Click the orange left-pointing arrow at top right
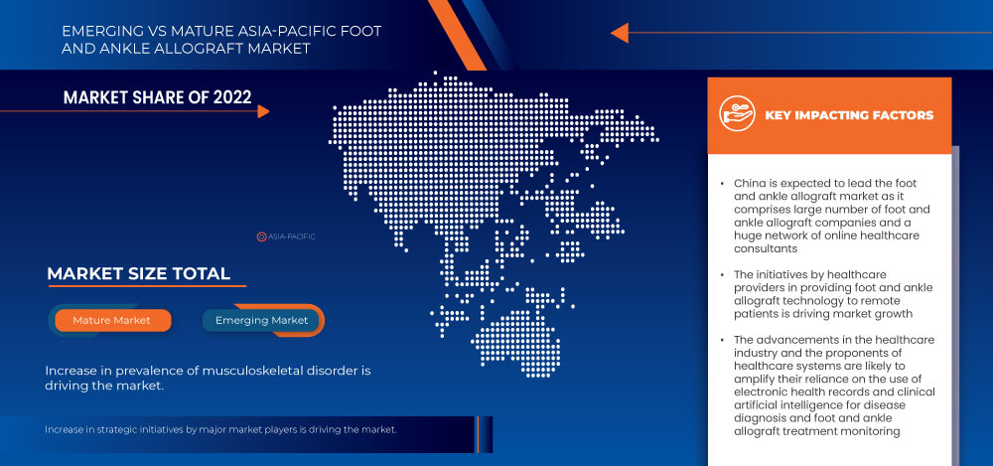 pos(619,33)
